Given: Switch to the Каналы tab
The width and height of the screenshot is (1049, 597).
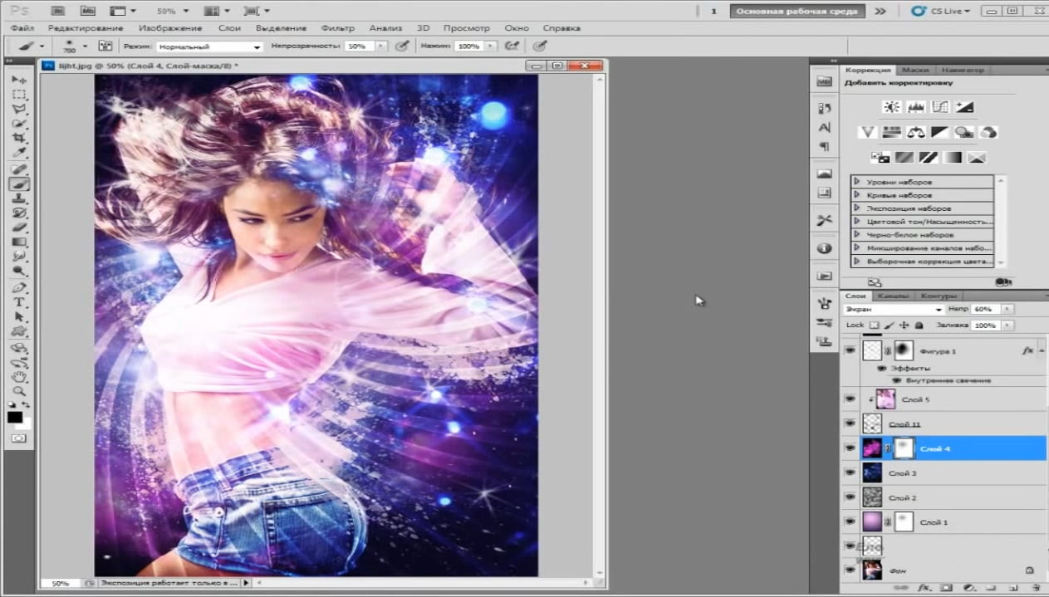Looking at the screenshot, I should [x=893, y=296].
